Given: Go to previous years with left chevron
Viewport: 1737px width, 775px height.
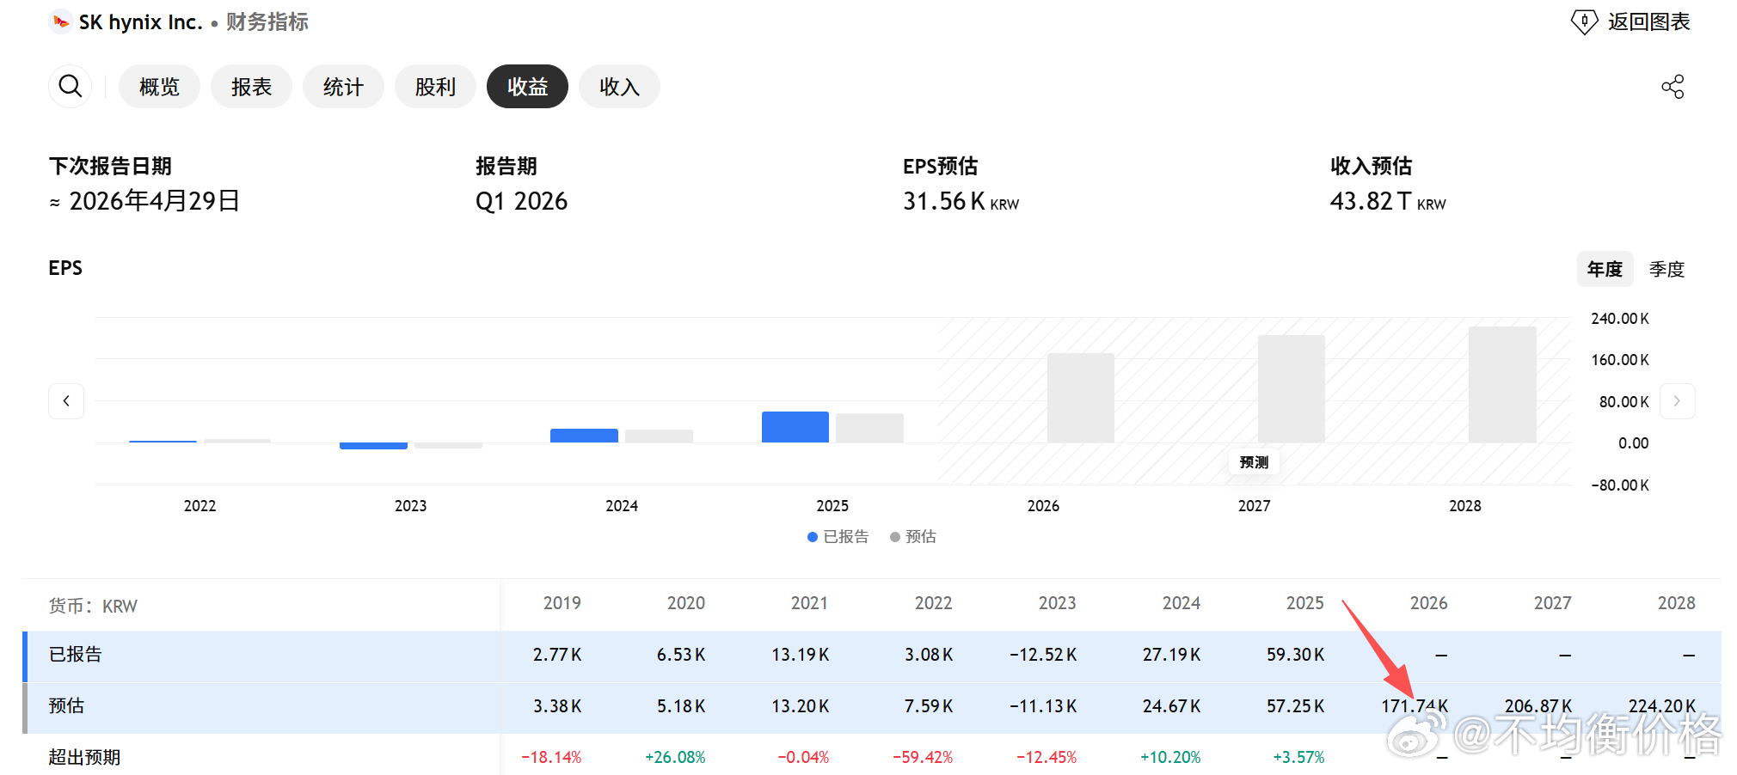Looking at the screenshot, I should (66, 401).
